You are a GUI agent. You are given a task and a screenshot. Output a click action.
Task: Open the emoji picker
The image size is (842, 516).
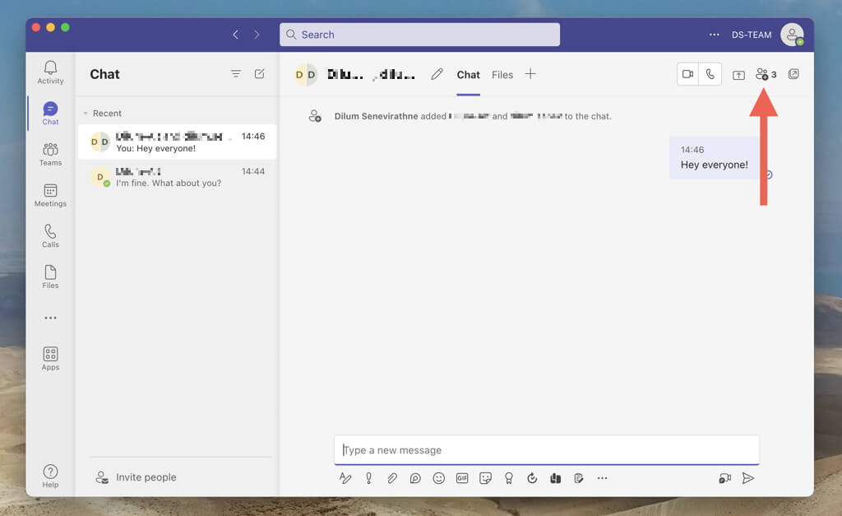[439, 478]
